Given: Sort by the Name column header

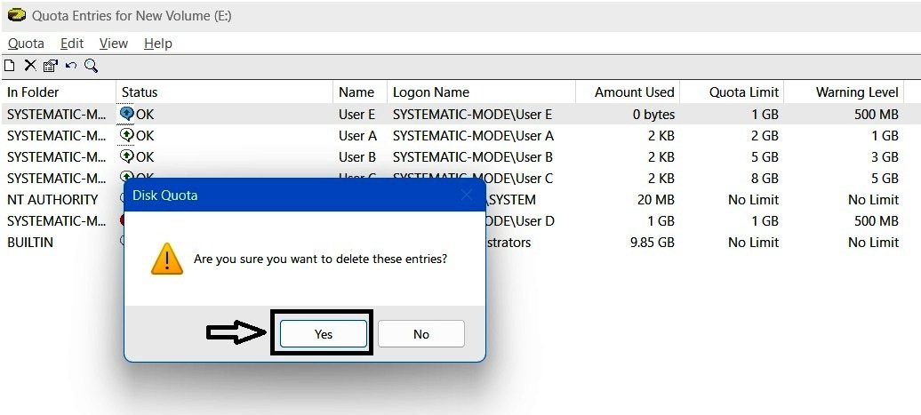Looking at the screenshot, I should (361, 92).
